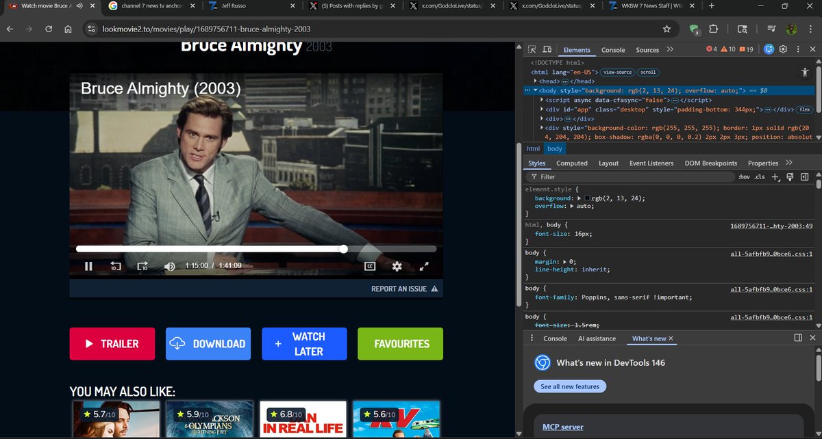Screen dimensions: 822x439
Task: Open the DevTools AI assistance icon
Action: click(x=769, y=49)
